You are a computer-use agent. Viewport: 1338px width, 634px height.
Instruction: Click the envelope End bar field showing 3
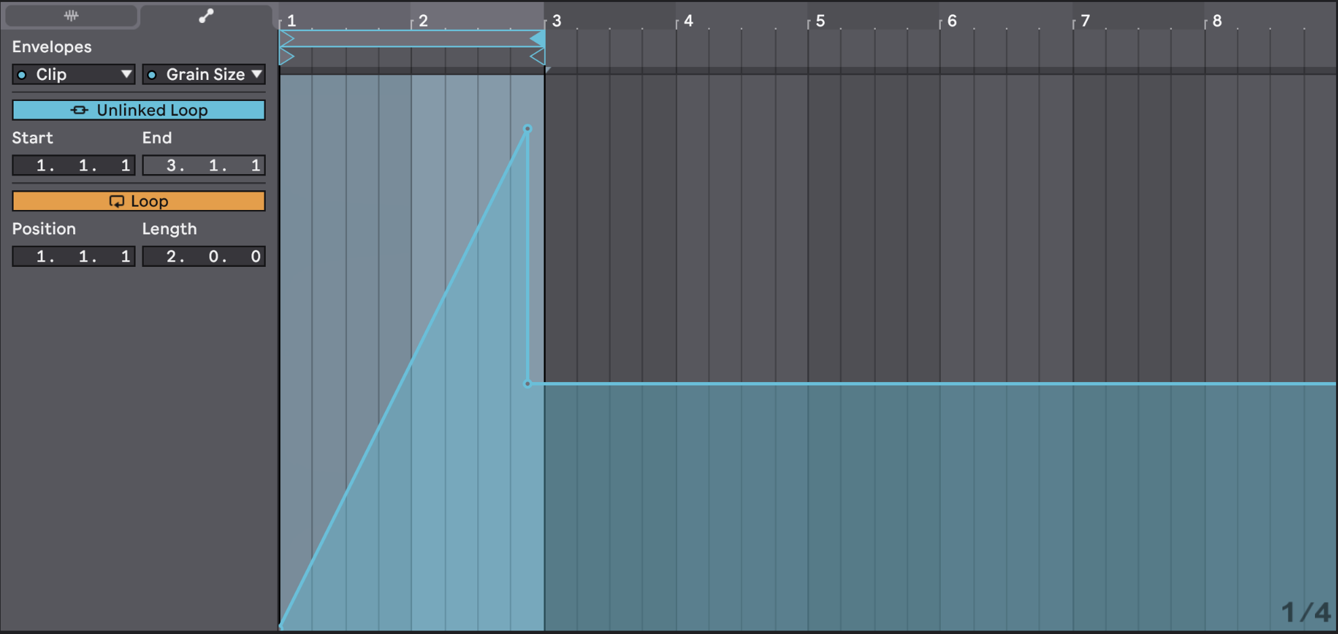(174, 165)
